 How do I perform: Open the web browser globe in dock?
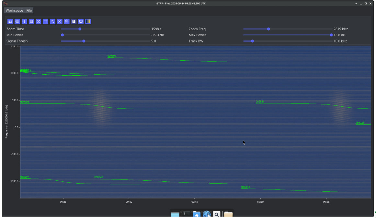click(207, 214)
